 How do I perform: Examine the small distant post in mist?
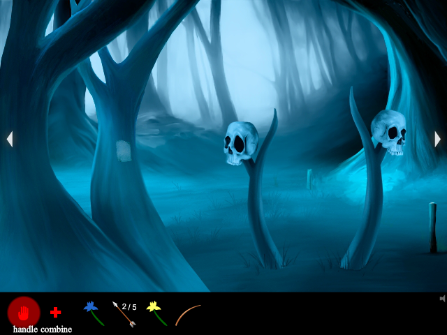click(x=310, y=179)
